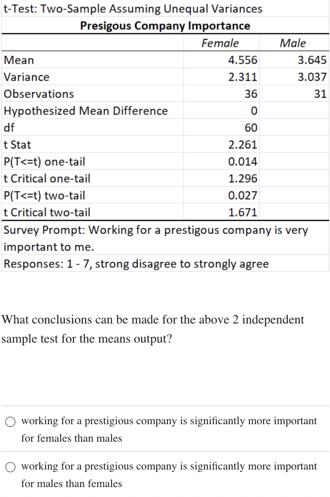The width and height of the screenshot is (330, 497).
Task: Click the 'P(T<=t) two-tail' row label
Action: pos(44,195)
